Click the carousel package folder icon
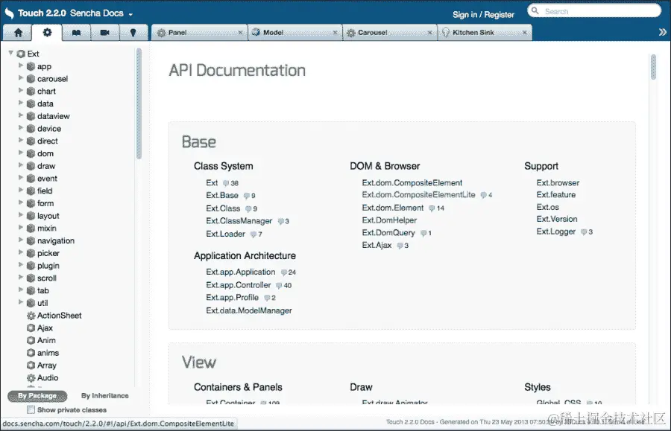The height and width of the screenshot is (431, 671). (x=31, y=79)
